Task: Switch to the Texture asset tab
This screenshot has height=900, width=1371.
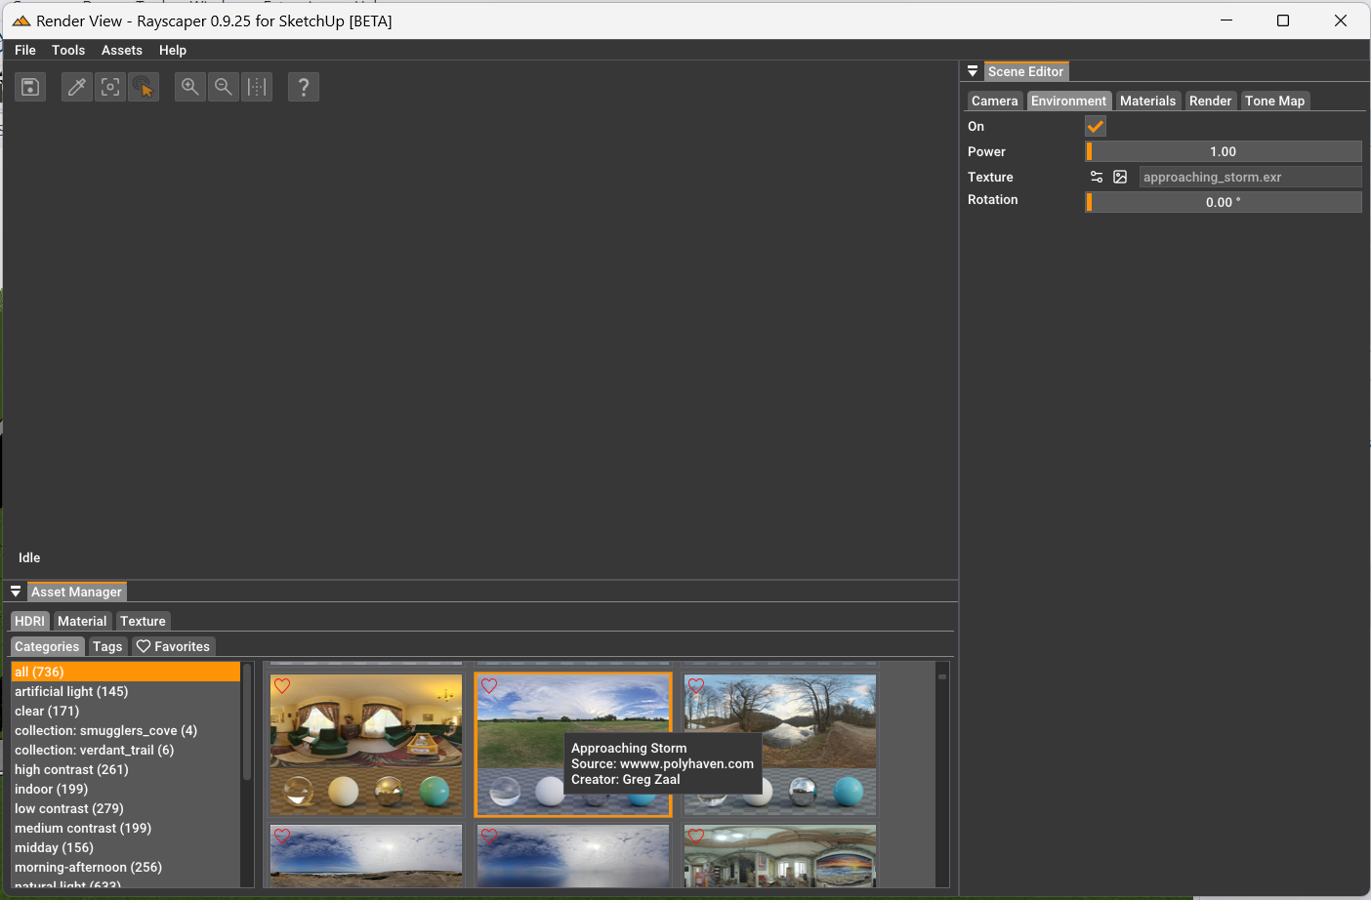Action: [143, 621]
